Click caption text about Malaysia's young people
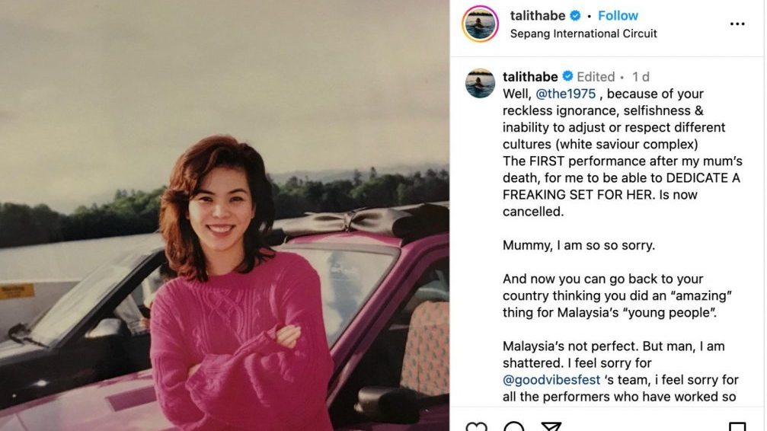The width and height of the screenshot is (767, 431). click(617, 295)
